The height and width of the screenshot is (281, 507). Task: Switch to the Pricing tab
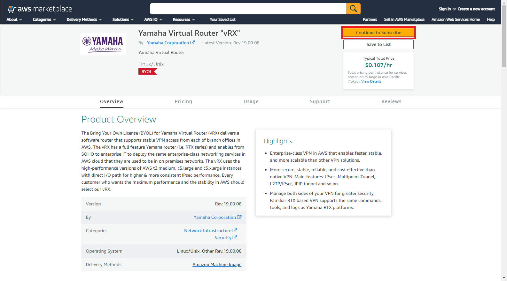pyautogui.click(x=183, y=101)
